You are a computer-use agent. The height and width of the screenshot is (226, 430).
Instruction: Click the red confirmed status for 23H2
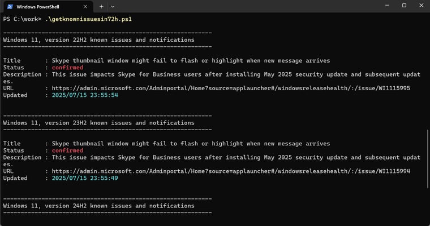pyautogui.click(x=67, y=150)
